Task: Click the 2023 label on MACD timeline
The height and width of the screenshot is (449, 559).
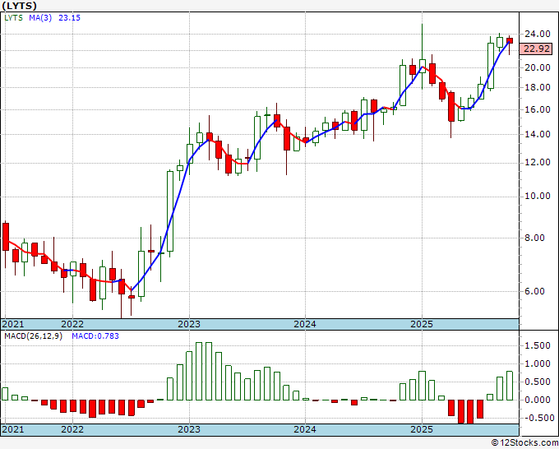Action: point(189,429)
